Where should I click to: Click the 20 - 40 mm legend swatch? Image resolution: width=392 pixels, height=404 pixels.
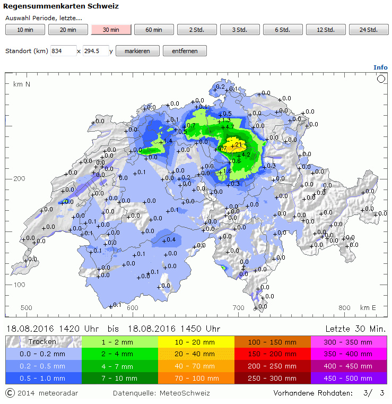coord(196,354)
